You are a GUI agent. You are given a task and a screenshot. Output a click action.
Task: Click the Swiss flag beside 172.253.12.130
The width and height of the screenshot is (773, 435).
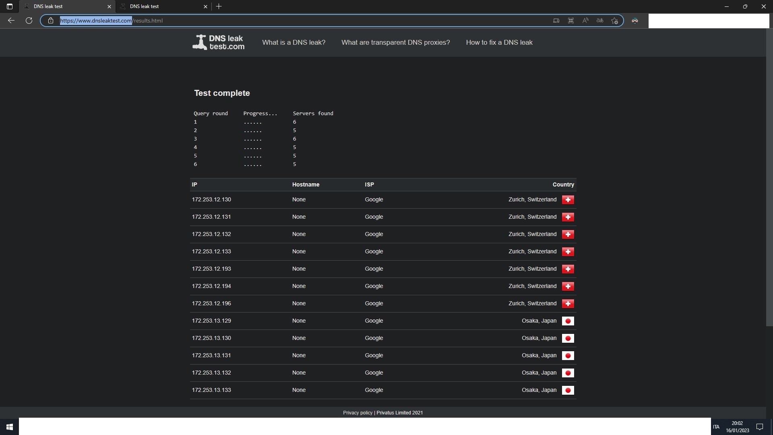pyautogui.click(x=568, y=200)
